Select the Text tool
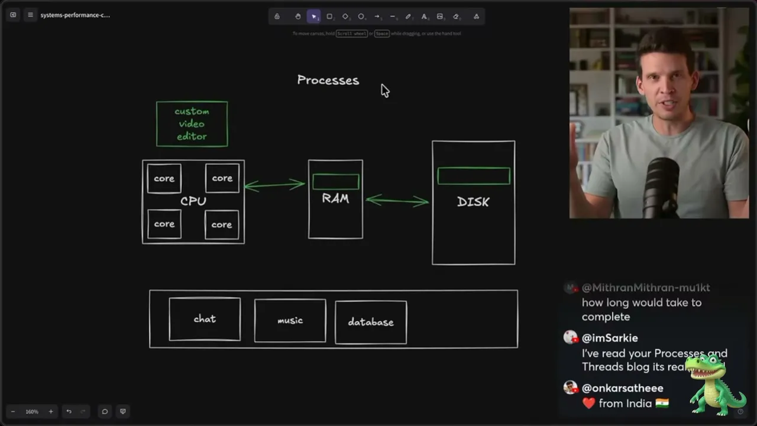This screenshot has height=426, width=757. pyautogui.click(x=424, y=17)
